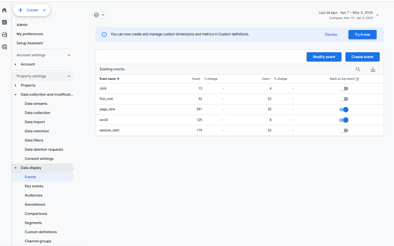Expand the Account tree item
Viewport: 394px width, 246px height.
(x=16, y=64)
